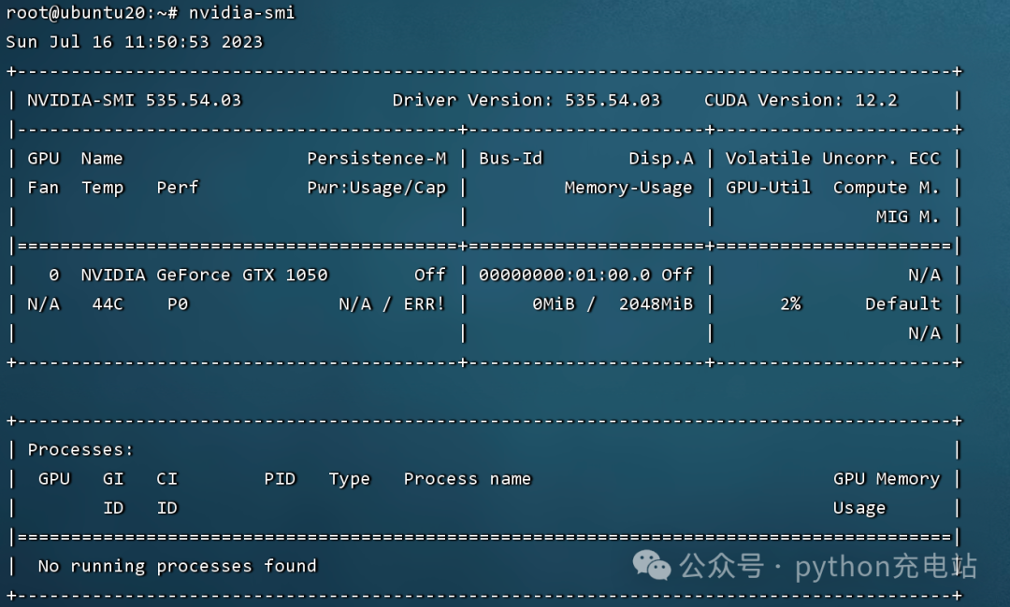Click the GPU utilization value "2%"
Image resolution: width=1010 pixels, height=607 pixels.
790,304
